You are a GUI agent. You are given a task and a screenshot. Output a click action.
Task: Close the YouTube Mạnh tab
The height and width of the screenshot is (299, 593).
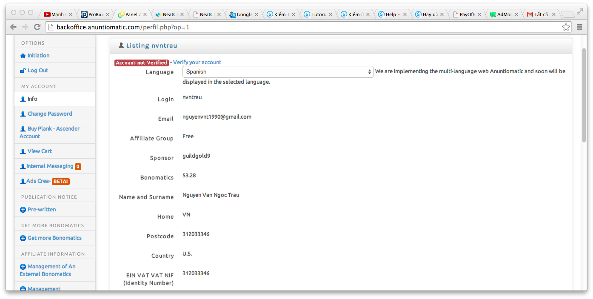(70, 14)
